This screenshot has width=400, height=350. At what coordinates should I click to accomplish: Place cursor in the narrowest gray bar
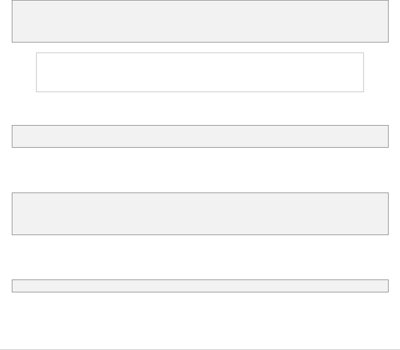200,286
